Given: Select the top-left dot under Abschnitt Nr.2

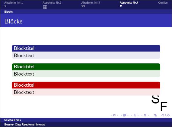Looking at the screenshot, I should pyautogui.click(x=44, y=6).
